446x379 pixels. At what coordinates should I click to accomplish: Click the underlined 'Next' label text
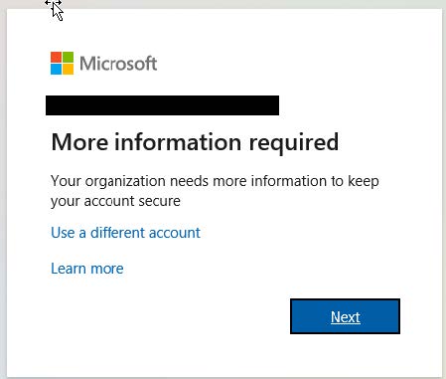coord(346,317)
